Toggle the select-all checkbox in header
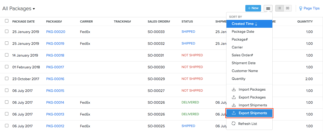The image size is (323, 132). point(7,21)
